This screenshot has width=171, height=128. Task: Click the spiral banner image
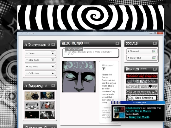coord(91,17)
